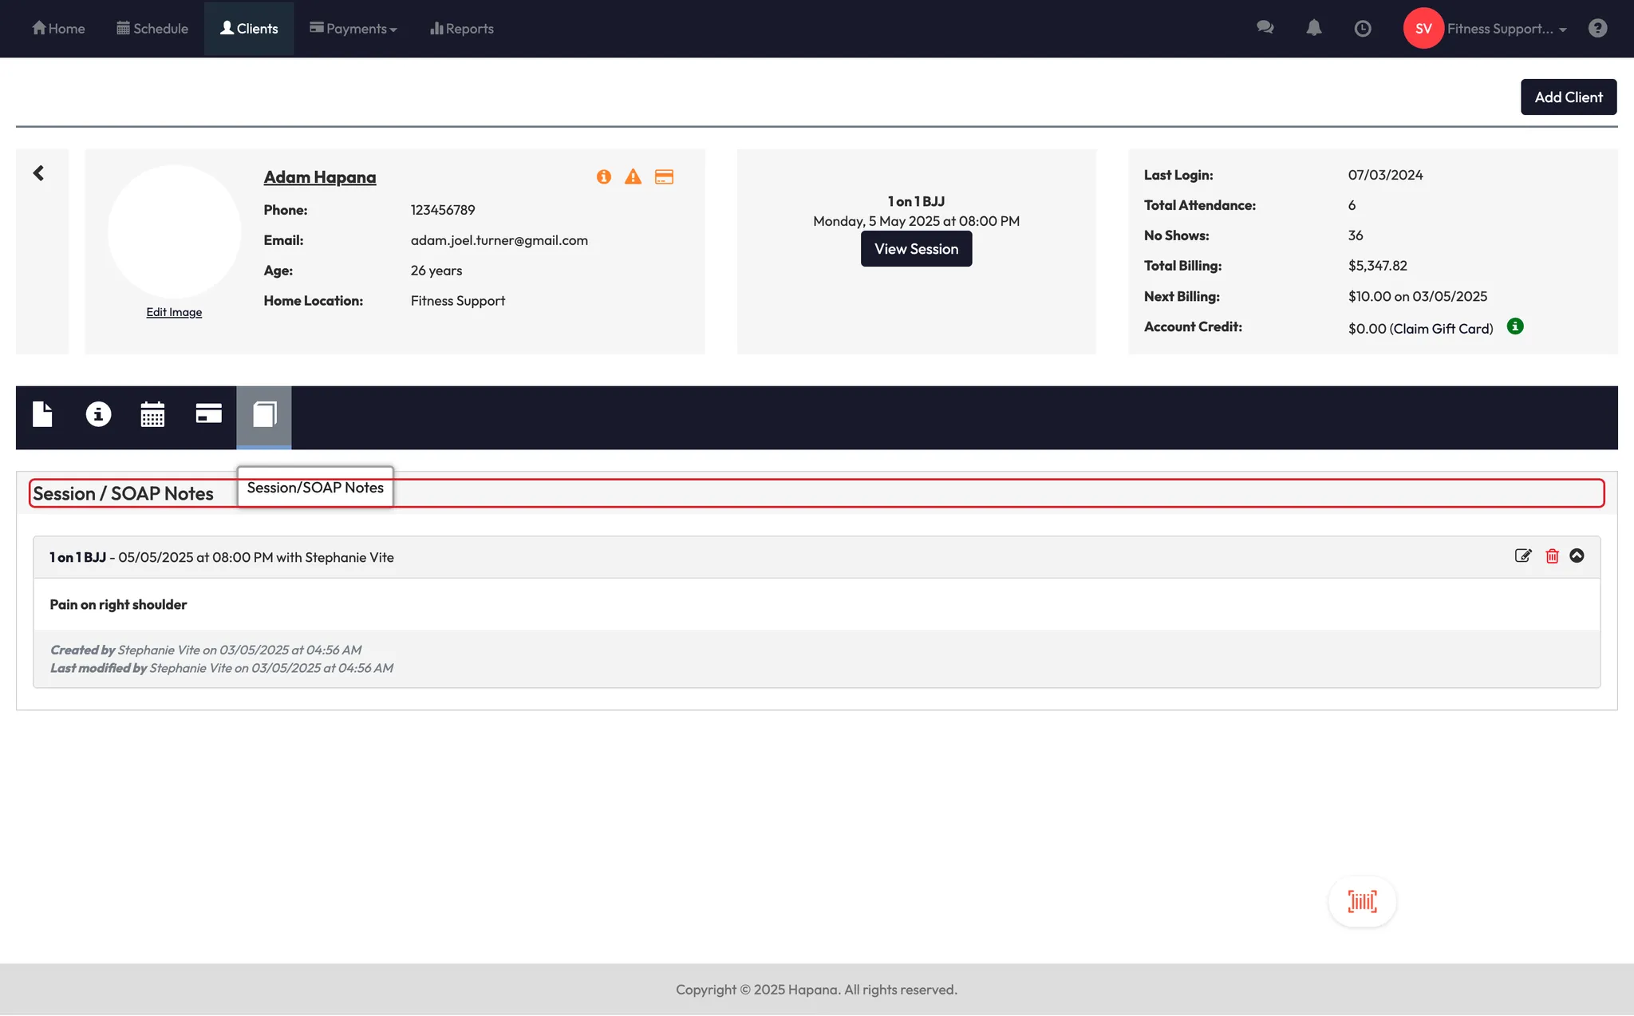Expand the Payments dropdown menu

point(353,29)
